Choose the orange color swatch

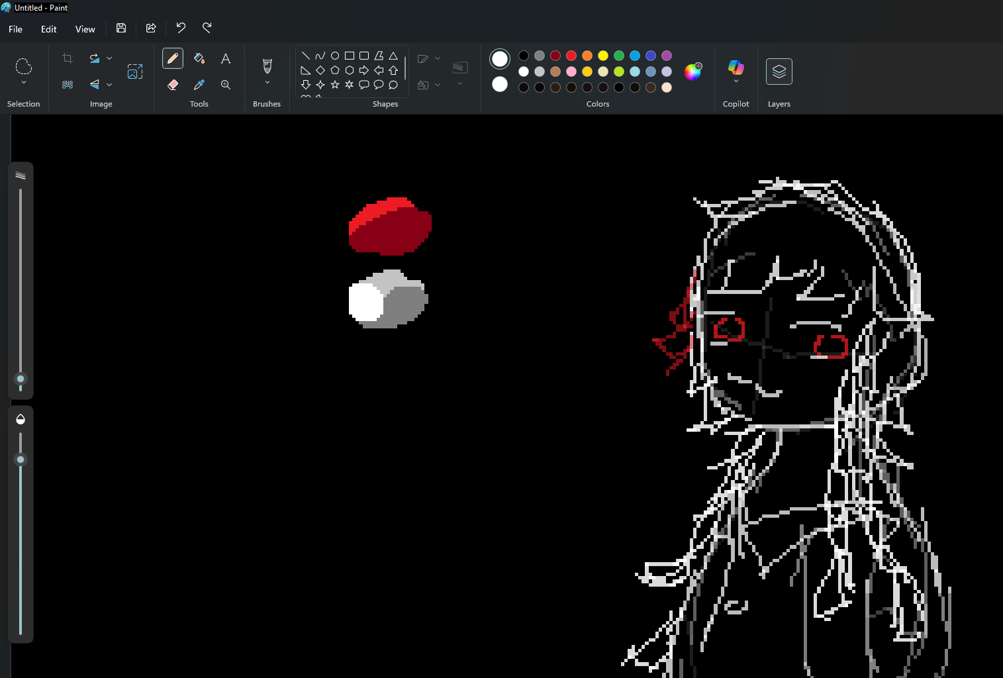(x=587, y=56)
